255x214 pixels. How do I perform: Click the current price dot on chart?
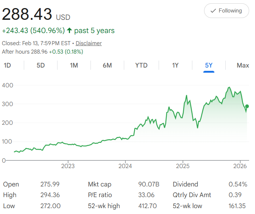[x=247, y=106]
